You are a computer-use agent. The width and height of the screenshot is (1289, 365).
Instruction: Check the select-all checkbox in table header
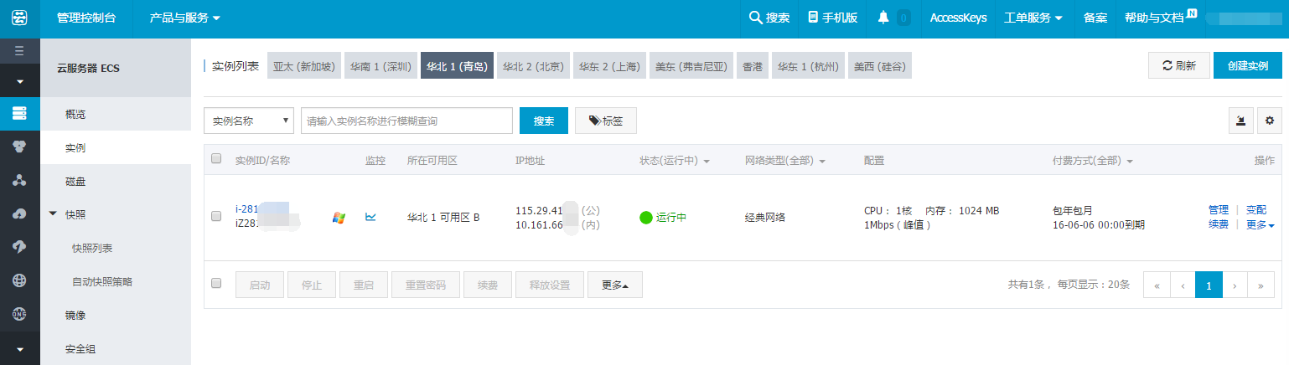[x=216, y=159]
